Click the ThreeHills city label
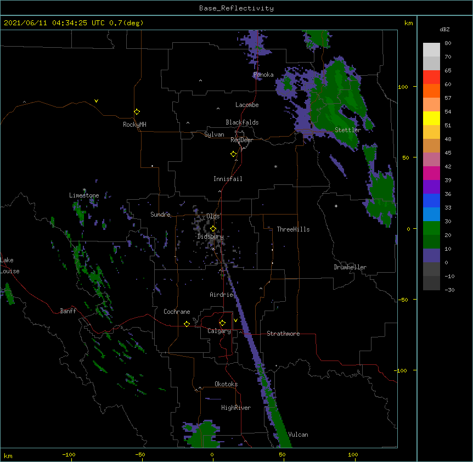The height and width of the screenshot is (462, 473). pyautogui.click(x=293, y=229)
